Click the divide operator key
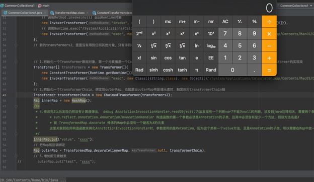This screenshot has width=314, height=182. 269,22
